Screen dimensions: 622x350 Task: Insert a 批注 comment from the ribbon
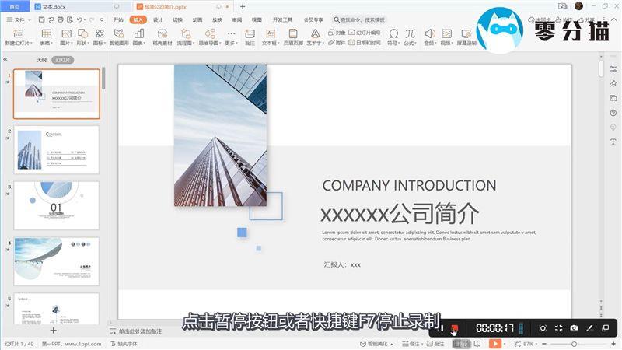pos(250,34)
